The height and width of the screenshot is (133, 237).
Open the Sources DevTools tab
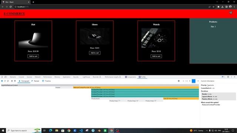29,77
